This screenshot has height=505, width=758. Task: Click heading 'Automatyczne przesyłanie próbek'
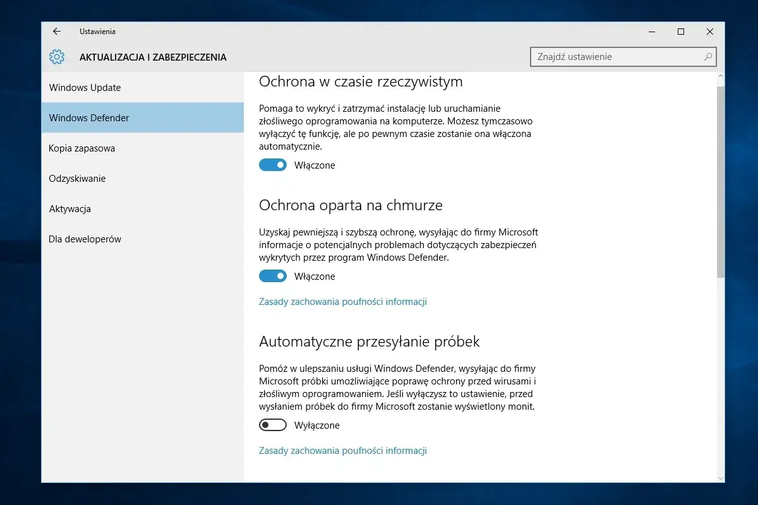click(x=370, y=342)
